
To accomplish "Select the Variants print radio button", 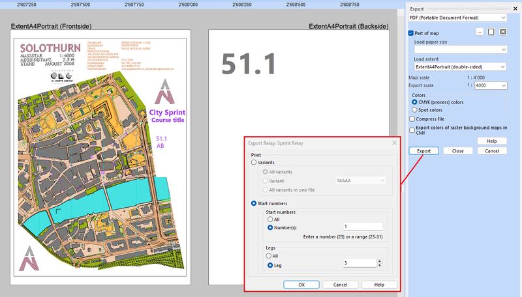I will tap(254, 162).
